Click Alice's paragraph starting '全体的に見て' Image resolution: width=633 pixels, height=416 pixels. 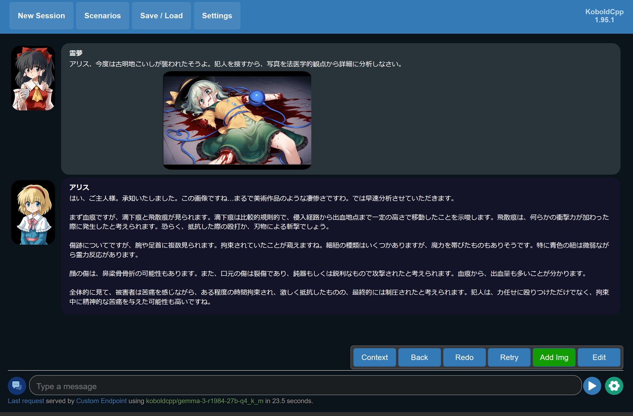[x=339, y=297]
